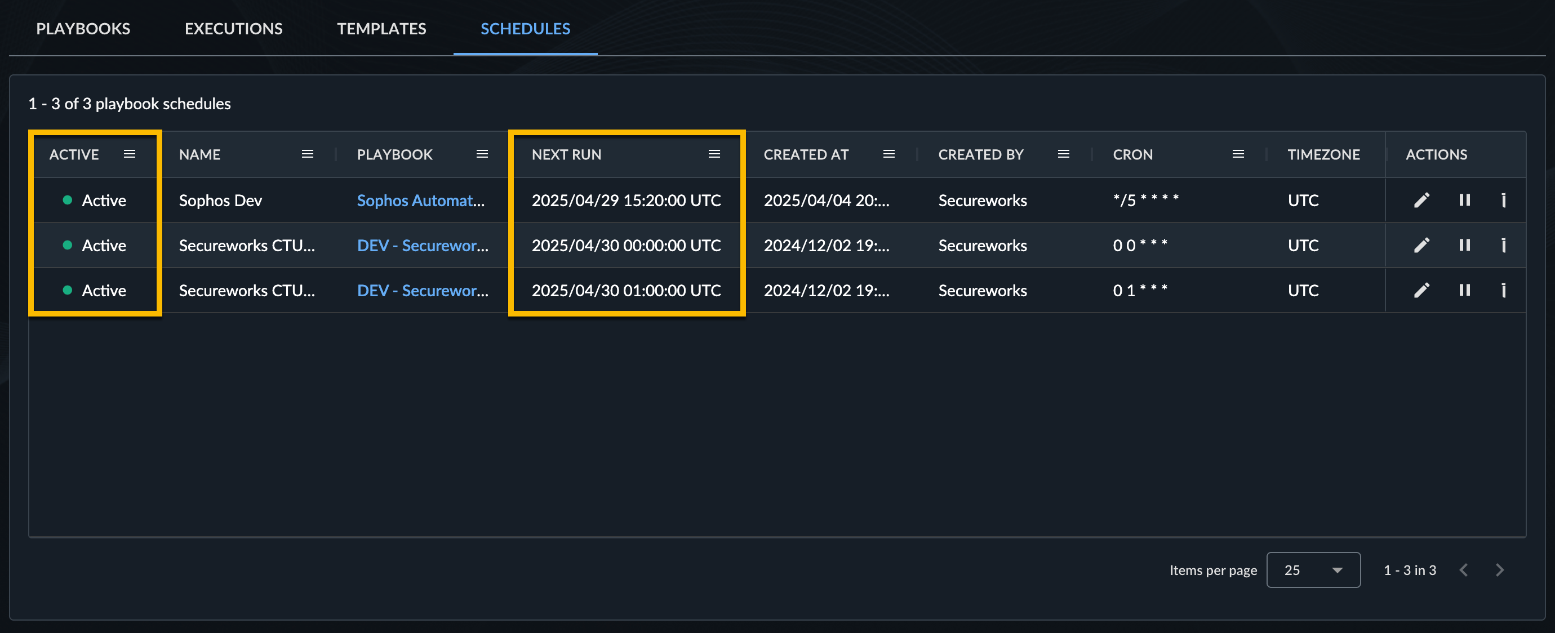Select Active status in Sophos Dev row
Screen dimensions: 1555x633
94,200
